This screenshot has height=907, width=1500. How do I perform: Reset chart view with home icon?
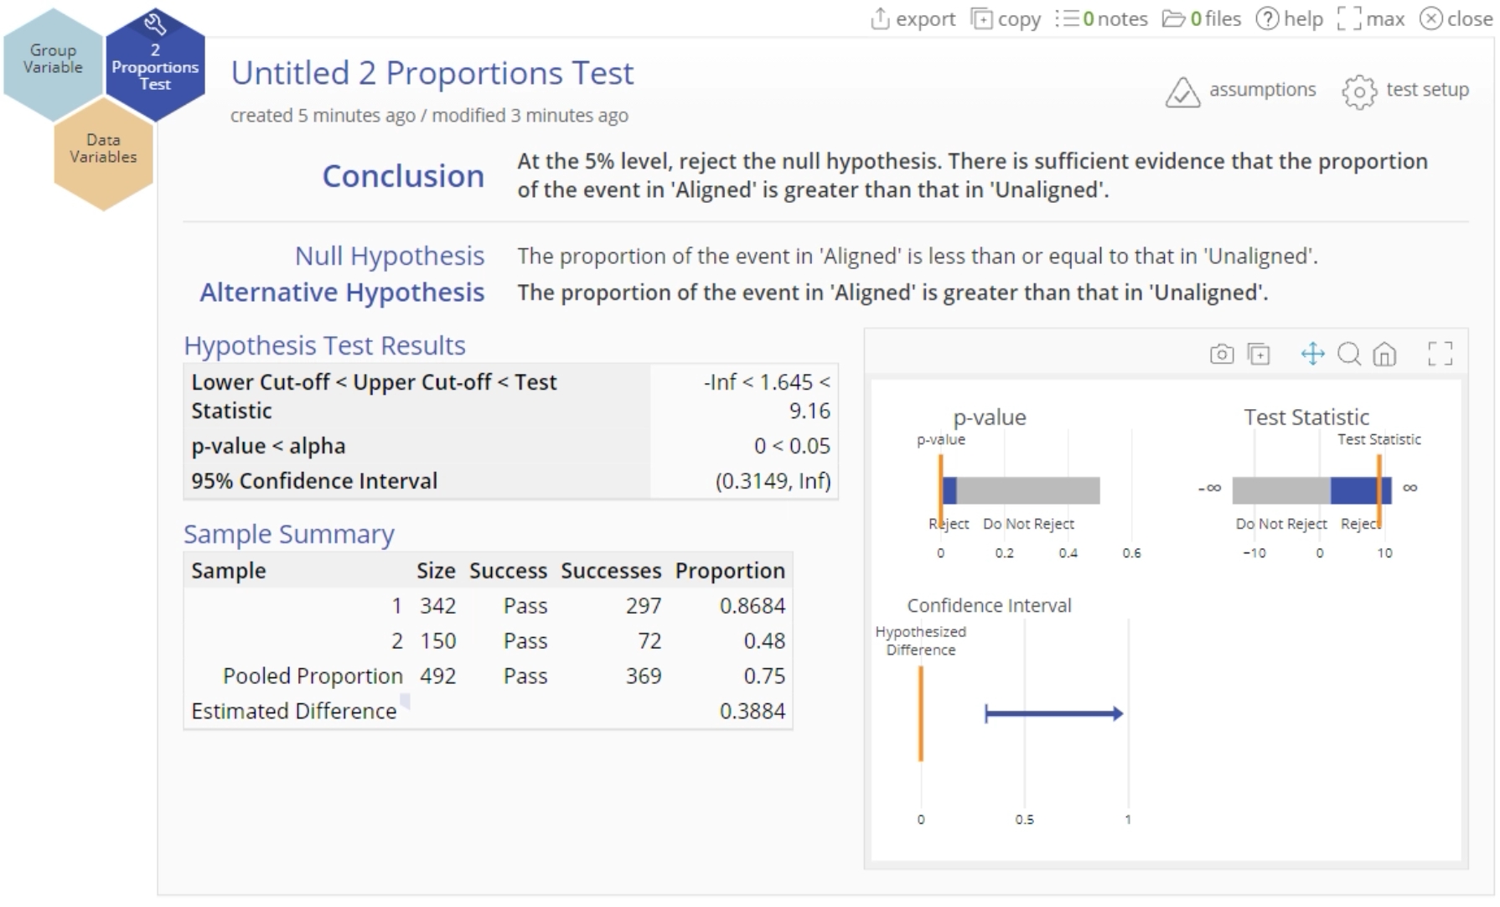[1384, 354]
